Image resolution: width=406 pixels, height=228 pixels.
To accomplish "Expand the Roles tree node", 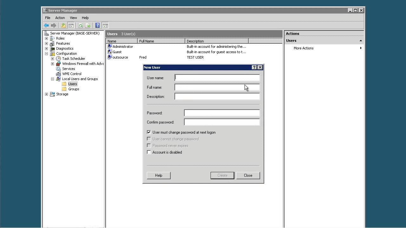I will point(46,38).
